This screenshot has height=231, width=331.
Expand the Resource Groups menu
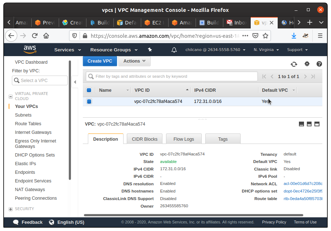click(x=114, y=50)
